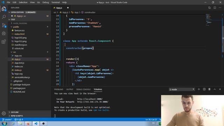Open the Edit menu
The image size is (224, 126).
14,2
